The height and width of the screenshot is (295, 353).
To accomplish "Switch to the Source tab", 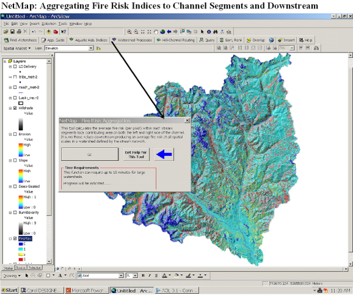I will (x=21, y=268).
